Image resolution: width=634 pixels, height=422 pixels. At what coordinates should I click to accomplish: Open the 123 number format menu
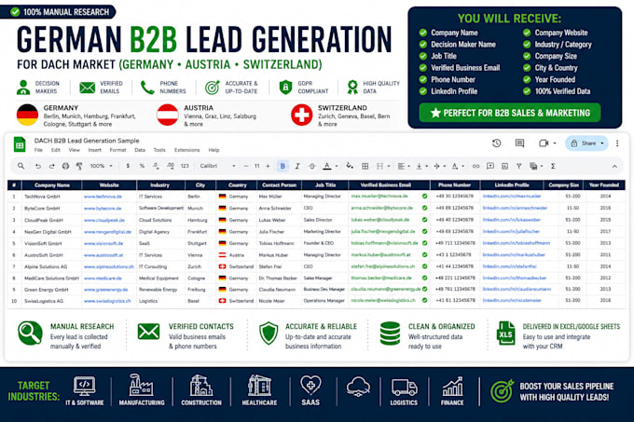coord(185,166)
